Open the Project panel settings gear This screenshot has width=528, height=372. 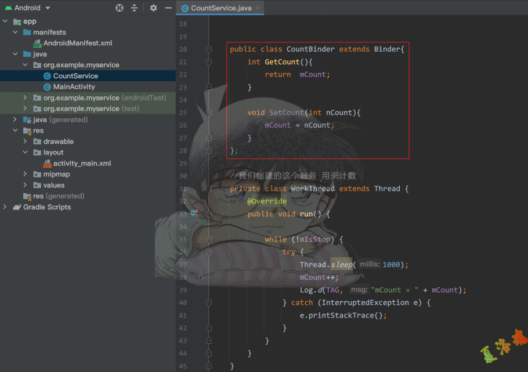(x=153, y=8)
